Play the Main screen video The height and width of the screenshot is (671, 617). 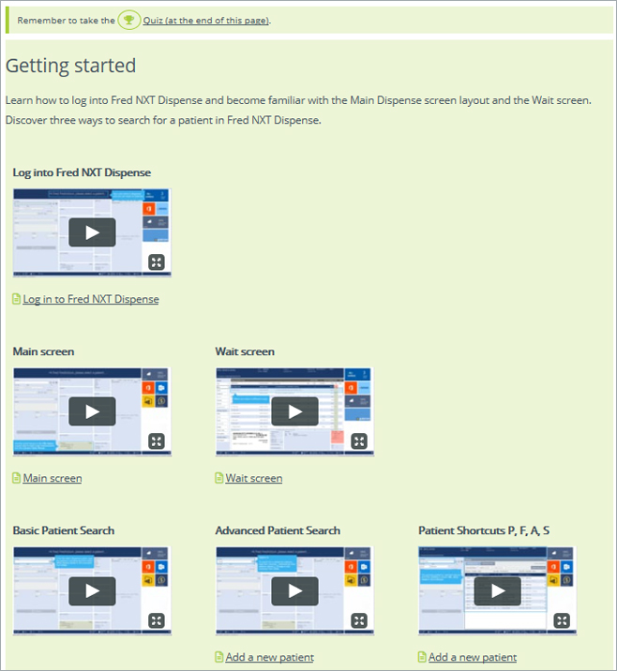click(x=92, y=411)
